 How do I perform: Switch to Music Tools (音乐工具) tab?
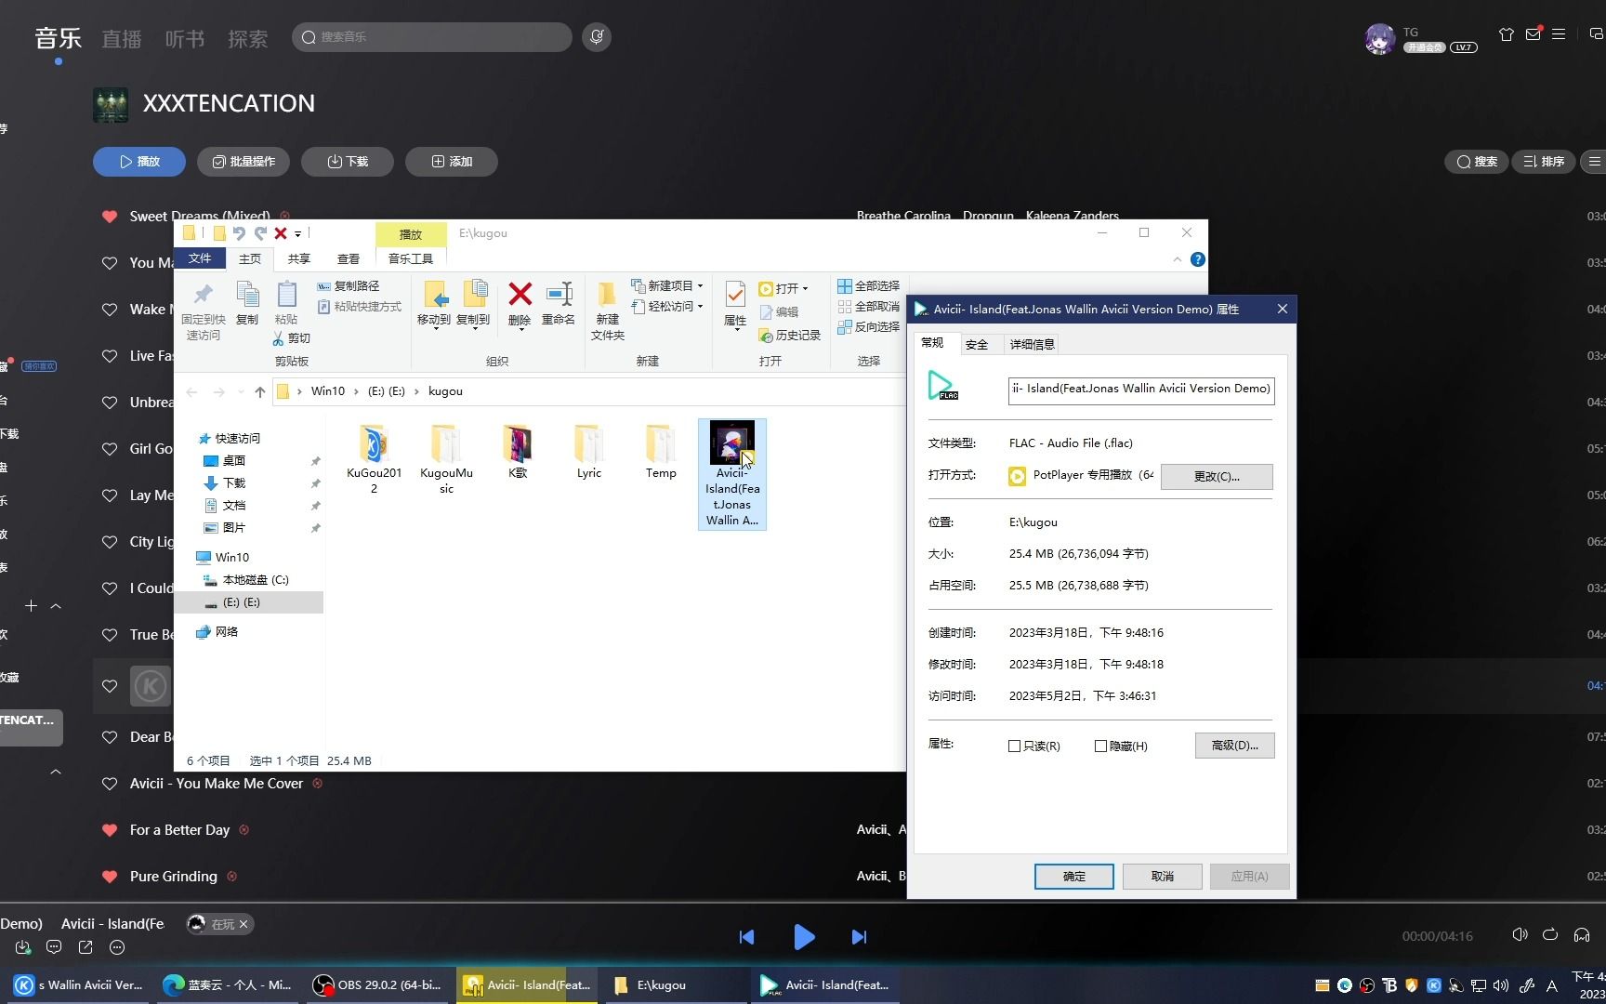pyautogui.click(x=411, y=258)
